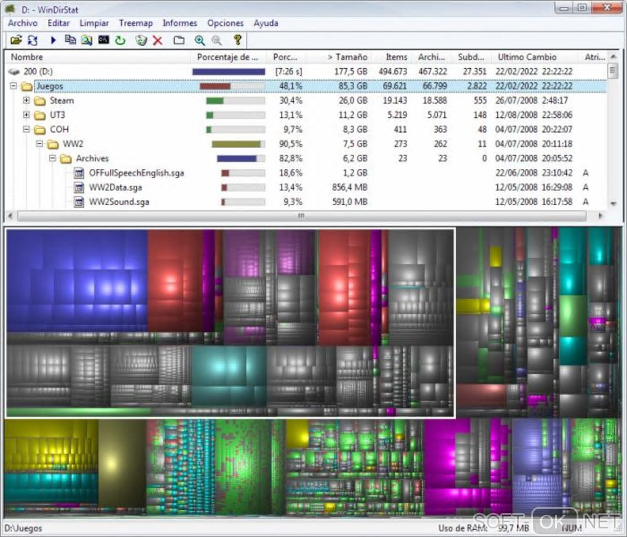The width and height of the screenshot is (627, 537).
Task: Click the Open folder toolbar icon
Action: tap(16, 41)
